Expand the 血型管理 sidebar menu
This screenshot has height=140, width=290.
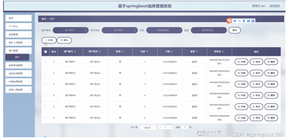[x=18, y=34]
